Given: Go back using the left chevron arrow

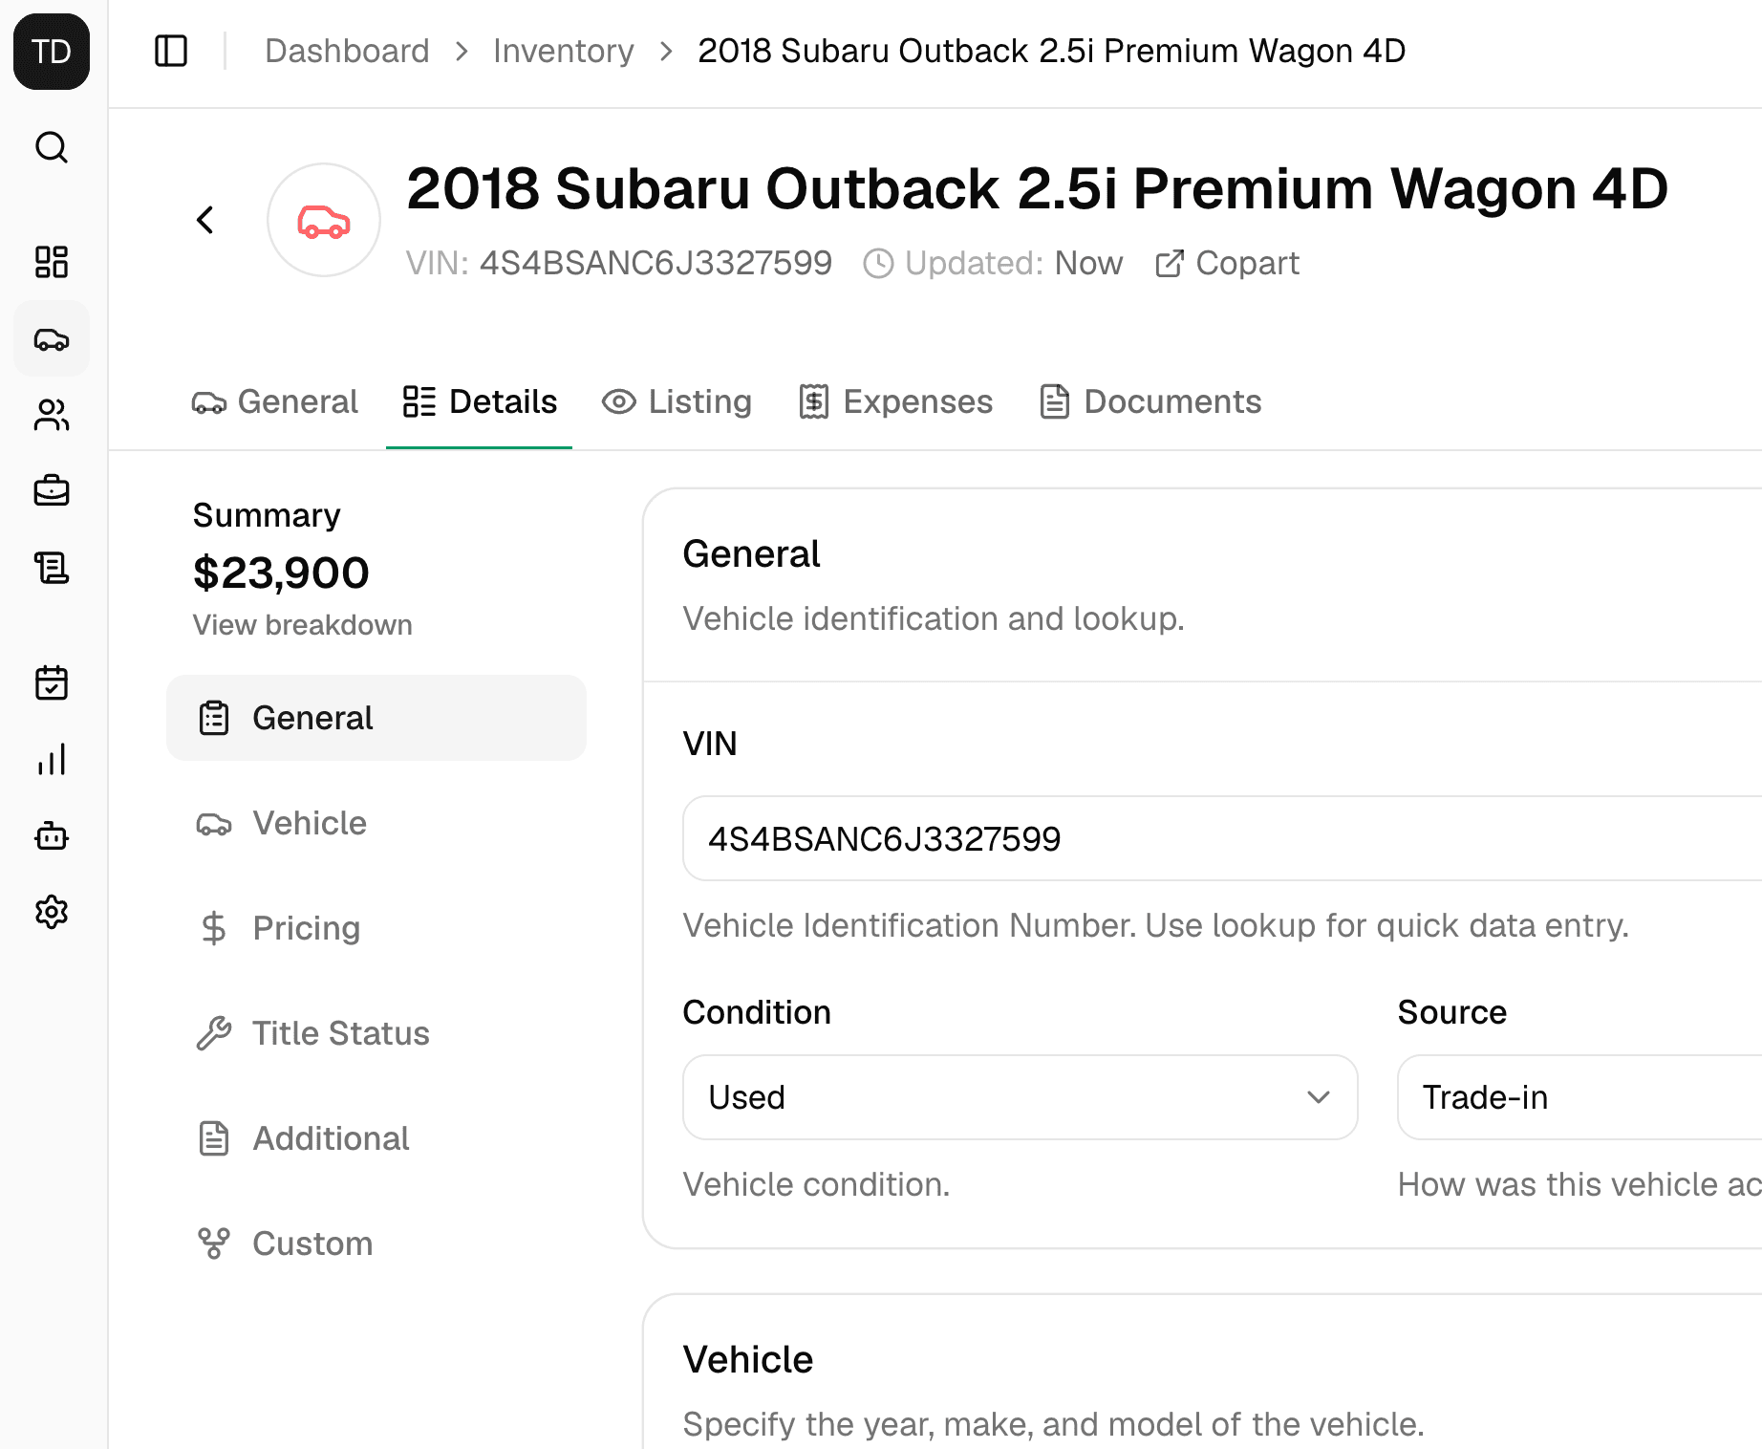Looking at the screenshot, I should [205, 220].
